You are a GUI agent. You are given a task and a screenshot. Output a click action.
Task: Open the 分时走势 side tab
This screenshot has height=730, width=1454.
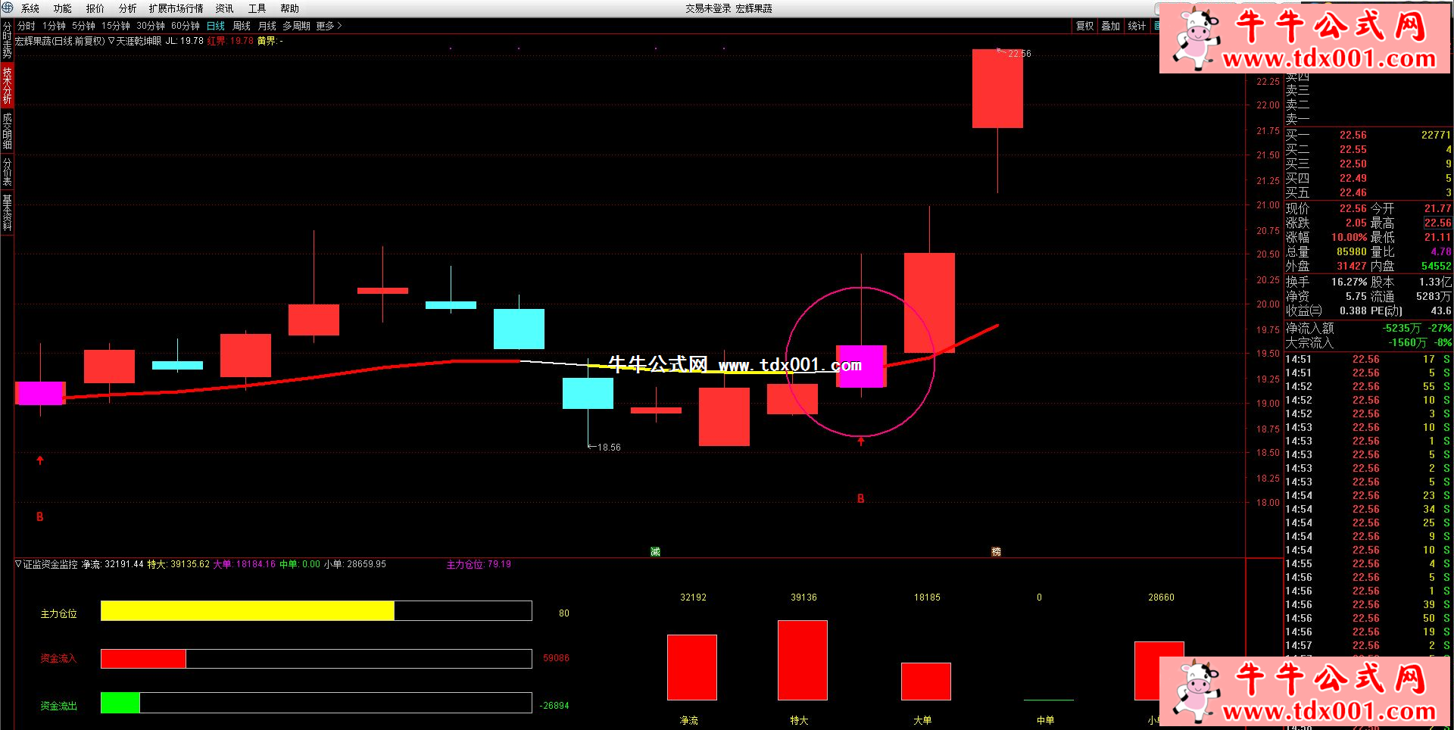[x=7, y=40]
